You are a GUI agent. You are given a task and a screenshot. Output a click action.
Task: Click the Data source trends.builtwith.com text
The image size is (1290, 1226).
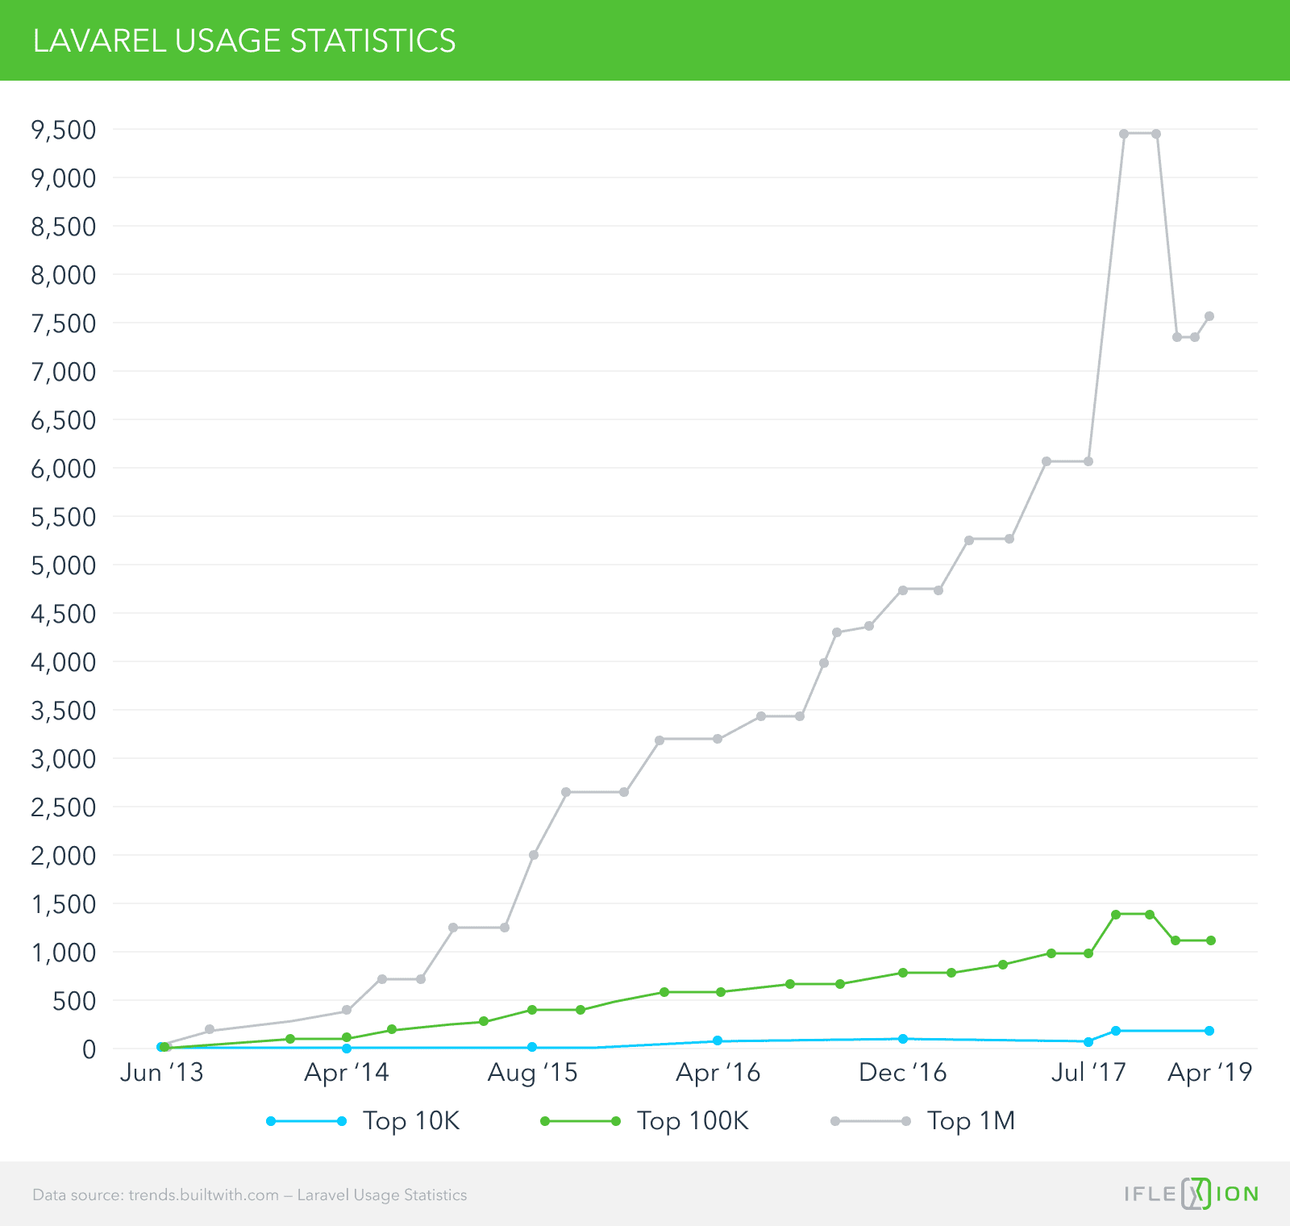pos(250,1195)
